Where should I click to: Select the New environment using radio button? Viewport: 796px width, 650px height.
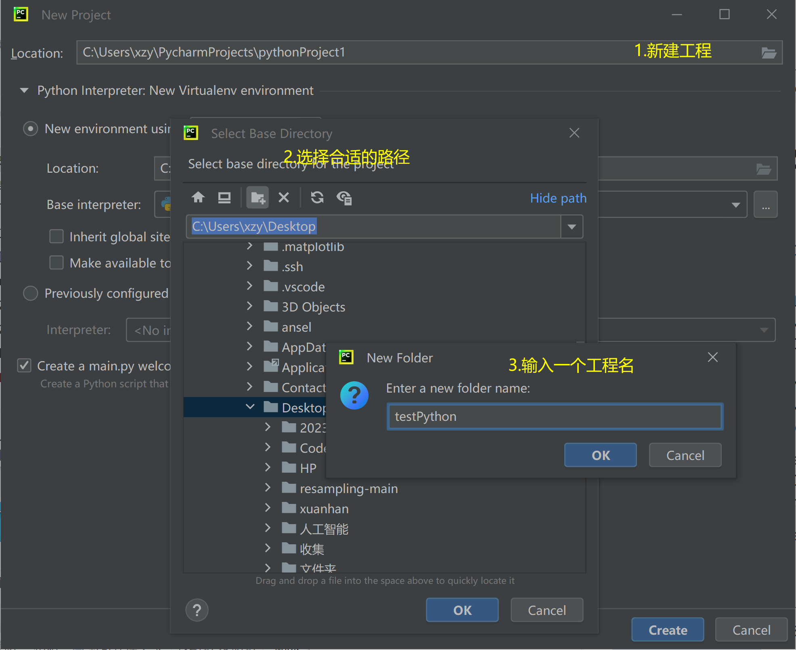point(30,129)
